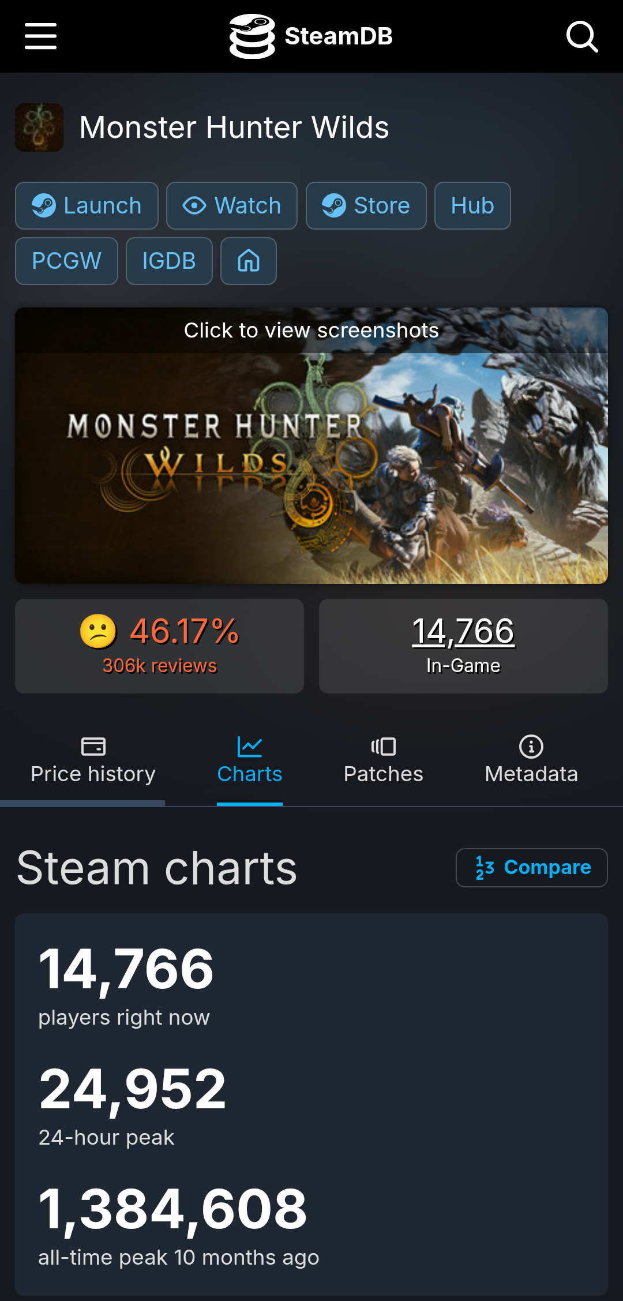Switch to the Price history tab
Viewport: 623px width, 1301px height.
(x=93, y=762)
